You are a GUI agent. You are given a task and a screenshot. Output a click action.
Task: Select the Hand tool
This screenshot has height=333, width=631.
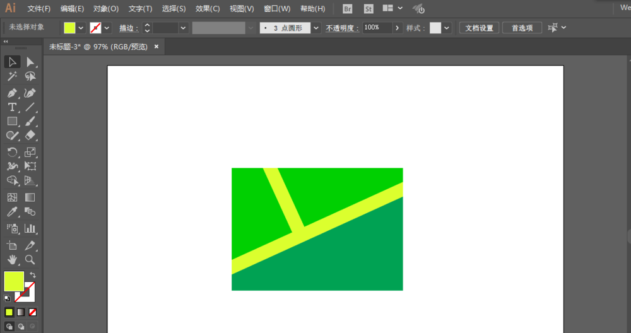pos(12,260)
